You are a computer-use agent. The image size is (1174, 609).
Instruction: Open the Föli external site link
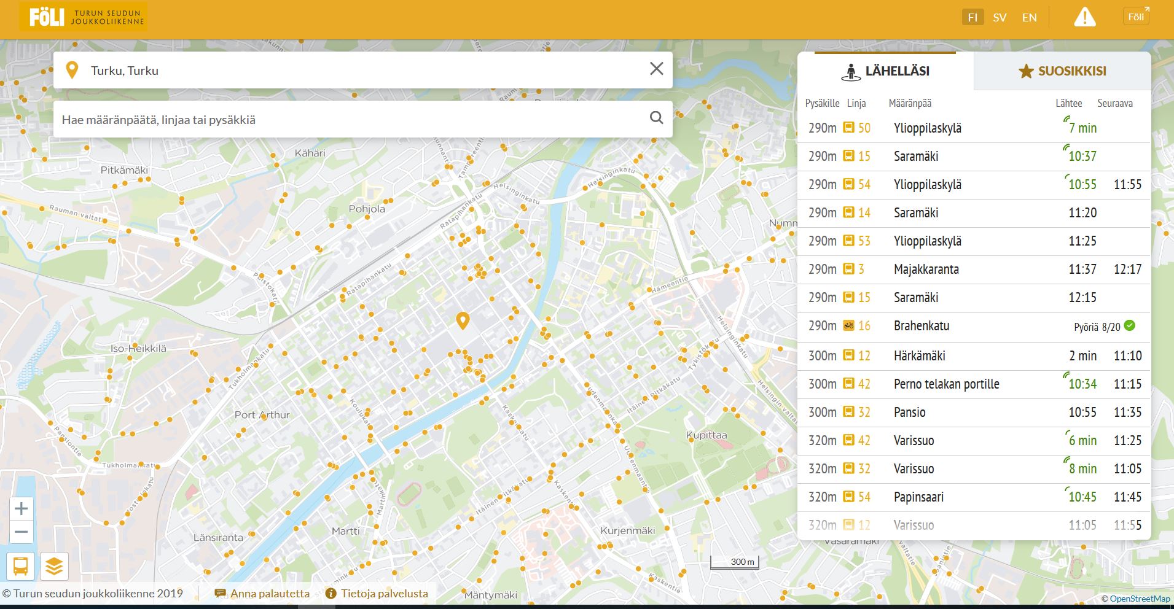pyautogui.click(x=1136, y=17)
